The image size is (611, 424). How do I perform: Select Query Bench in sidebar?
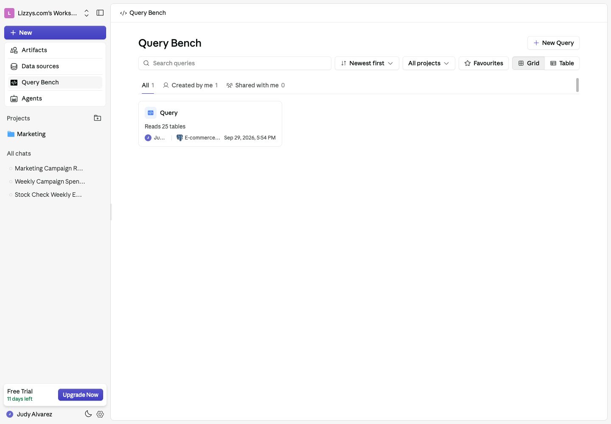(55, 82)
